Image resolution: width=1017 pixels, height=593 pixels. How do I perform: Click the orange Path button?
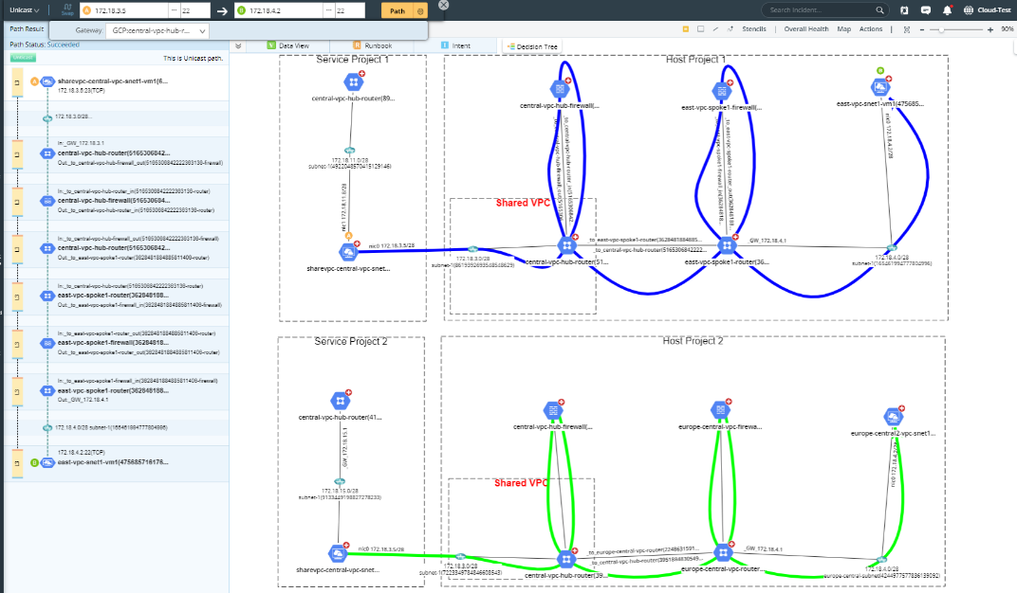coord(397,9)
